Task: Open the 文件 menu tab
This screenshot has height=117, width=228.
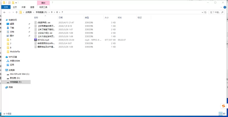Action: pyautogui.click(x=6, y=7)
